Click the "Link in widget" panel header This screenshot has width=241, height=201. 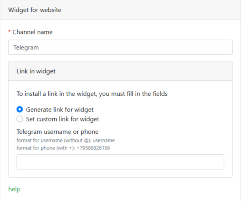pyautogui.click(x=120, y=71)
